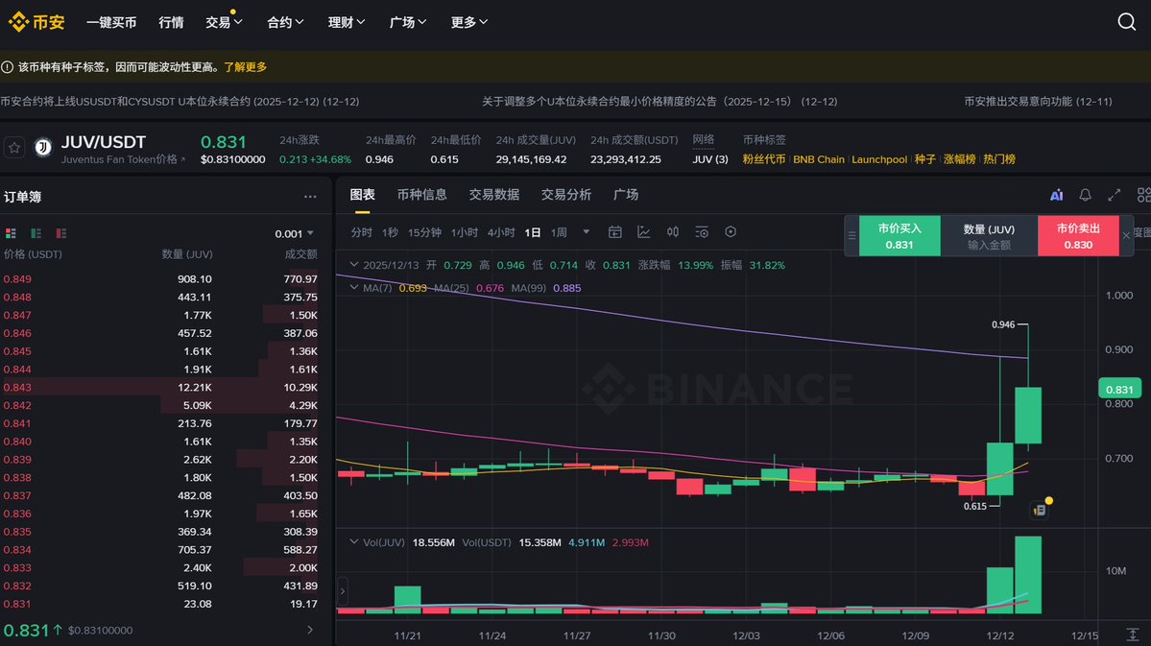Open the 广场 dropdown menu
This screenshot has width=1151, height=646.
(408, 22)
